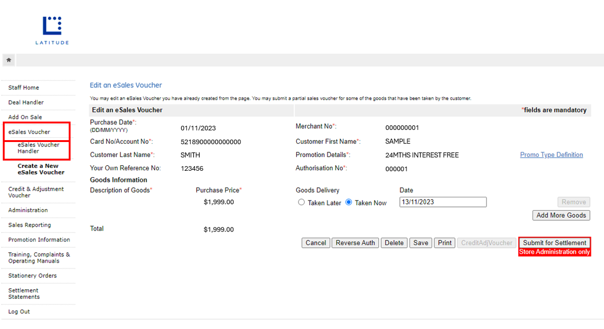Open Sales Reporting in sidebar
The height and width of the screenshot is (329, 604).
[x=30, y=225]
